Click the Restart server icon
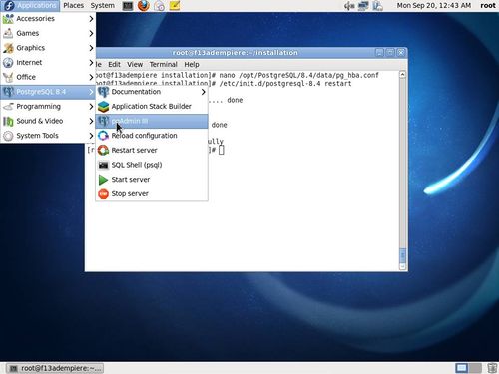 (x=103, y=151)
